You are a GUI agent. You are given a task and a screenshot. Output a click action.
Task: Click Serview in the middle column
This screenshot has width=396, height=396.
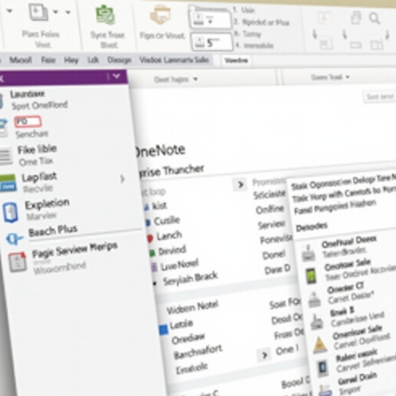pyautogui.click(x=271, y=225)
